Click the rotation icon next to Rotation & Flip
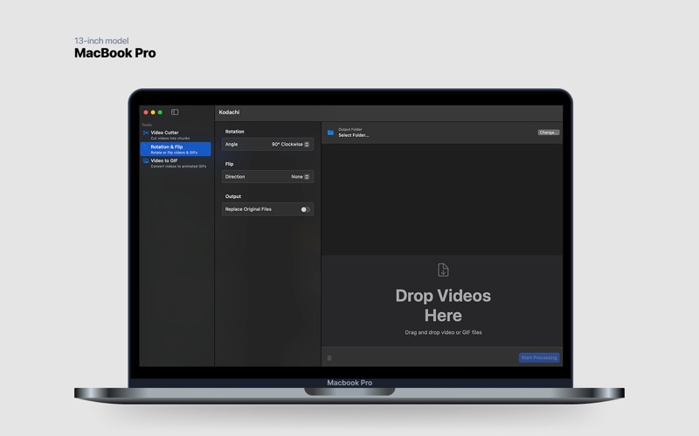699x436 pixels. point(145,146)
